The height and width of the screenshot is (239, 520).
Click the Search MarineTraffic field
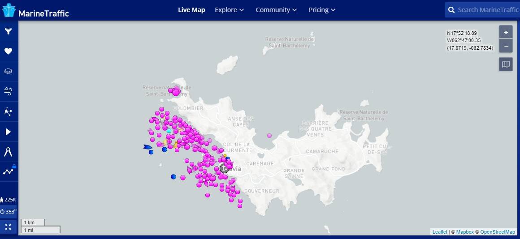[x=487, y=10]
